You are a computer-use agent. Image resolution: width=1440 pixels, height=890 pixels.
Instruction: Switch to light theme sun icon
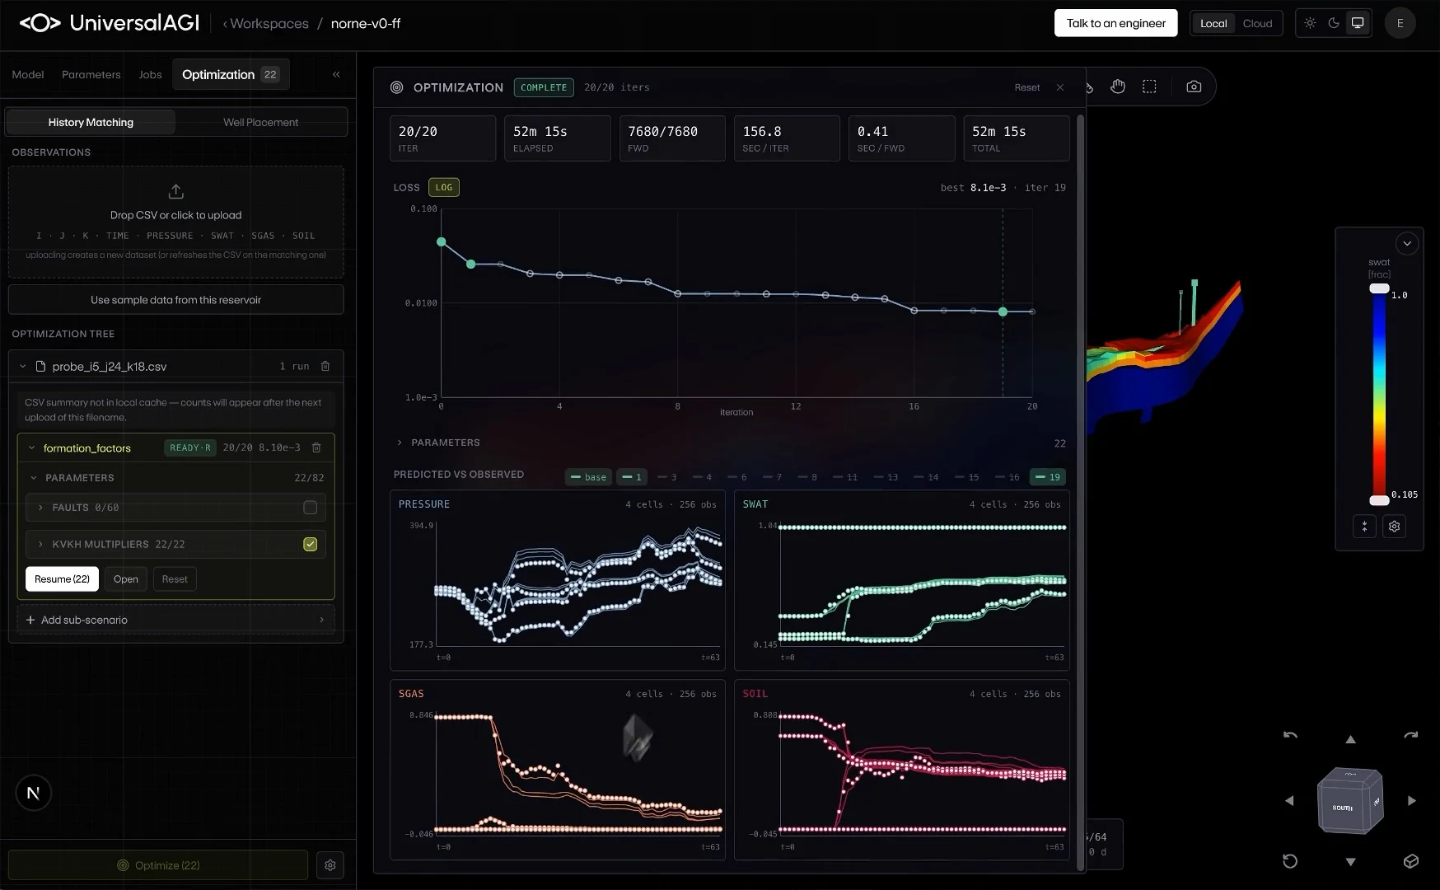pyautogui.click(x=1310, y=23)
